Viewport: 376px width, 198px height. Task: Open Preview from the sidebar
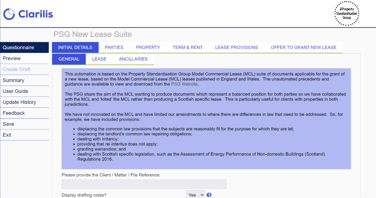[x=24, y=58]
